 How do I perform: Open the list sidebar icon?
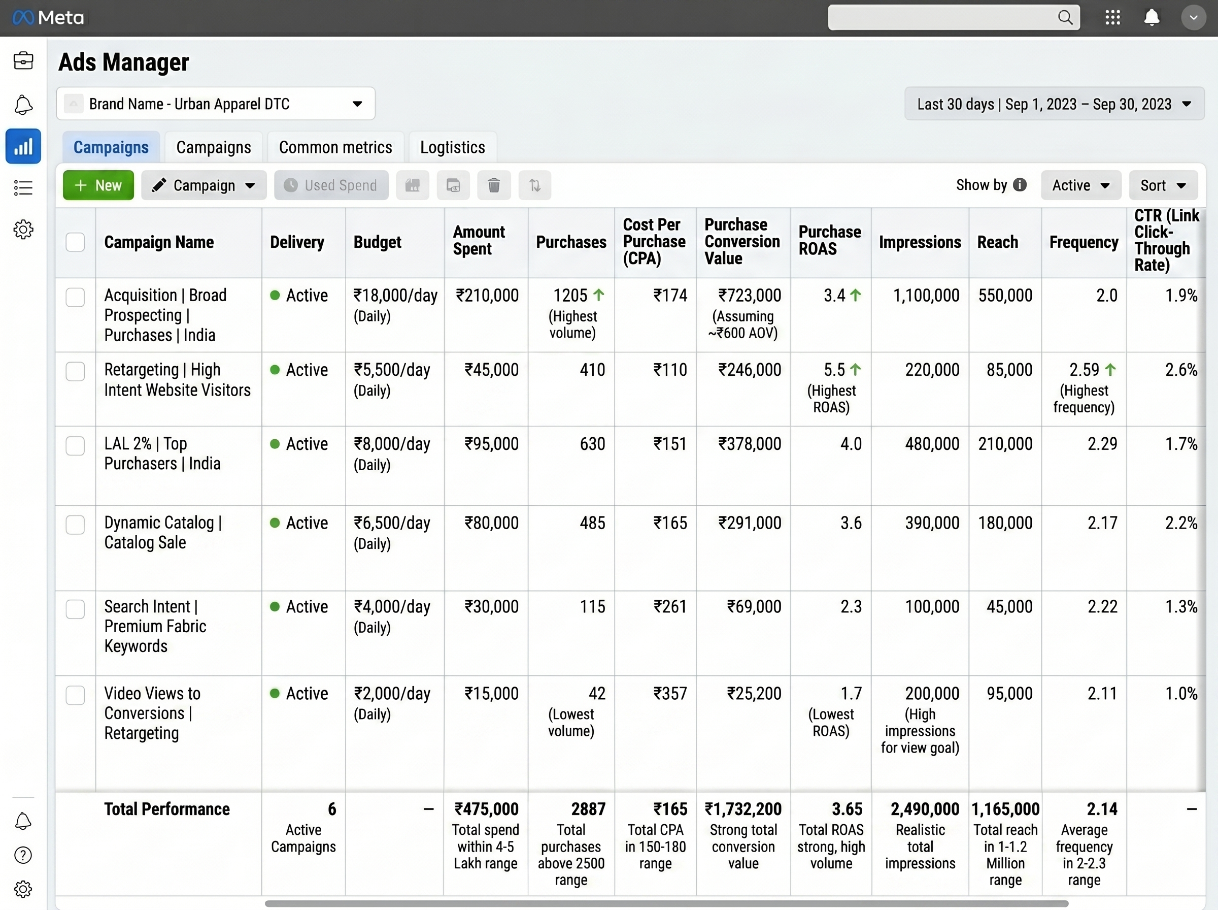(x=23, y=188)
